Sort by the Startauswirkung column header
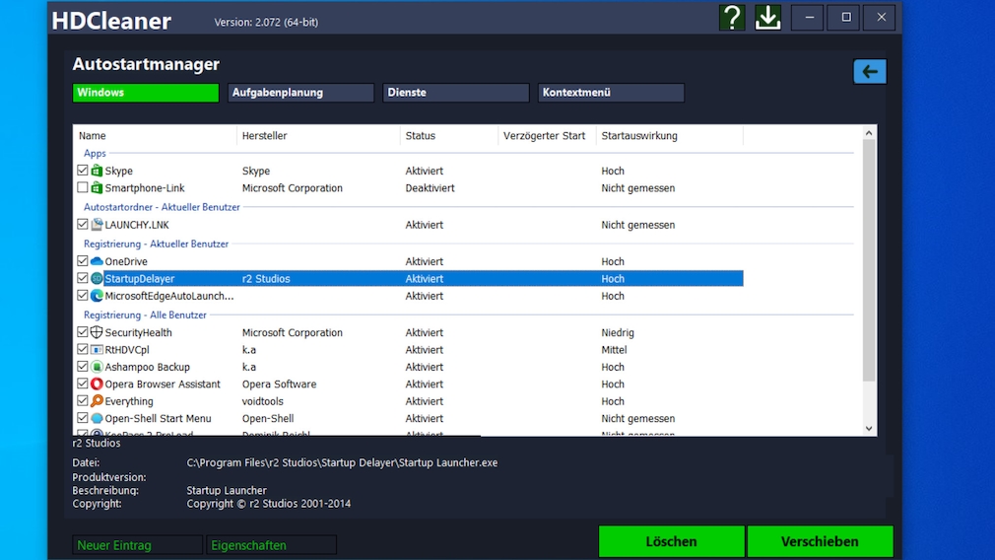Screen dimensions: 995x560 click(x=670, y=135)
